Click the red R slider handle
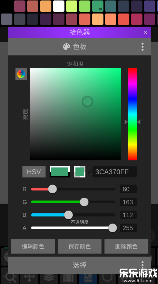Screen dimensions: 158x284 pyautogui.click(x=52, y=189)
